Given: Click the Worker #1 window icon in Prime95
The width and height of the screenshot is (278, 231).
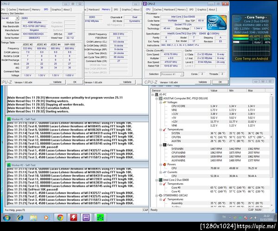Looking at the screenshot, I should pyautogui.click(x=9, y=119).
